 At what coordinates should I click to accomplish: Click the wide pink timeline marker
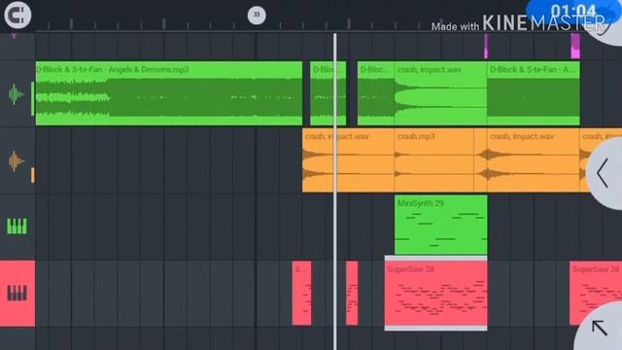pos(575,47)
